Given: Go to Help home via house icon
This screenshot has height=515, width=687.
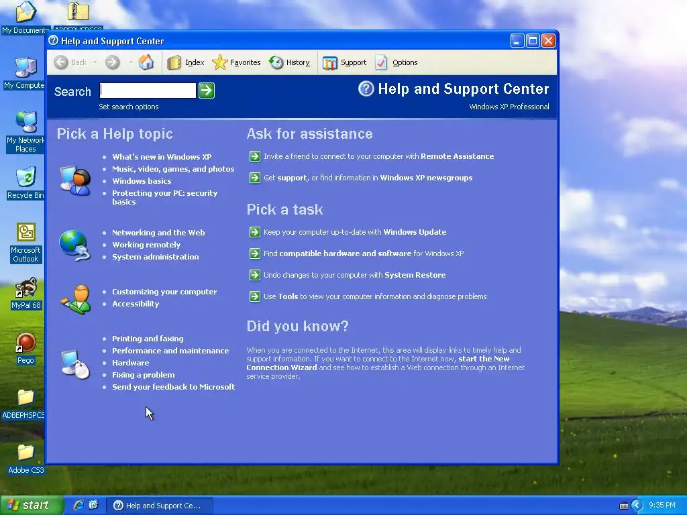Looking at the screenshot, I should [x=146, y=62].
